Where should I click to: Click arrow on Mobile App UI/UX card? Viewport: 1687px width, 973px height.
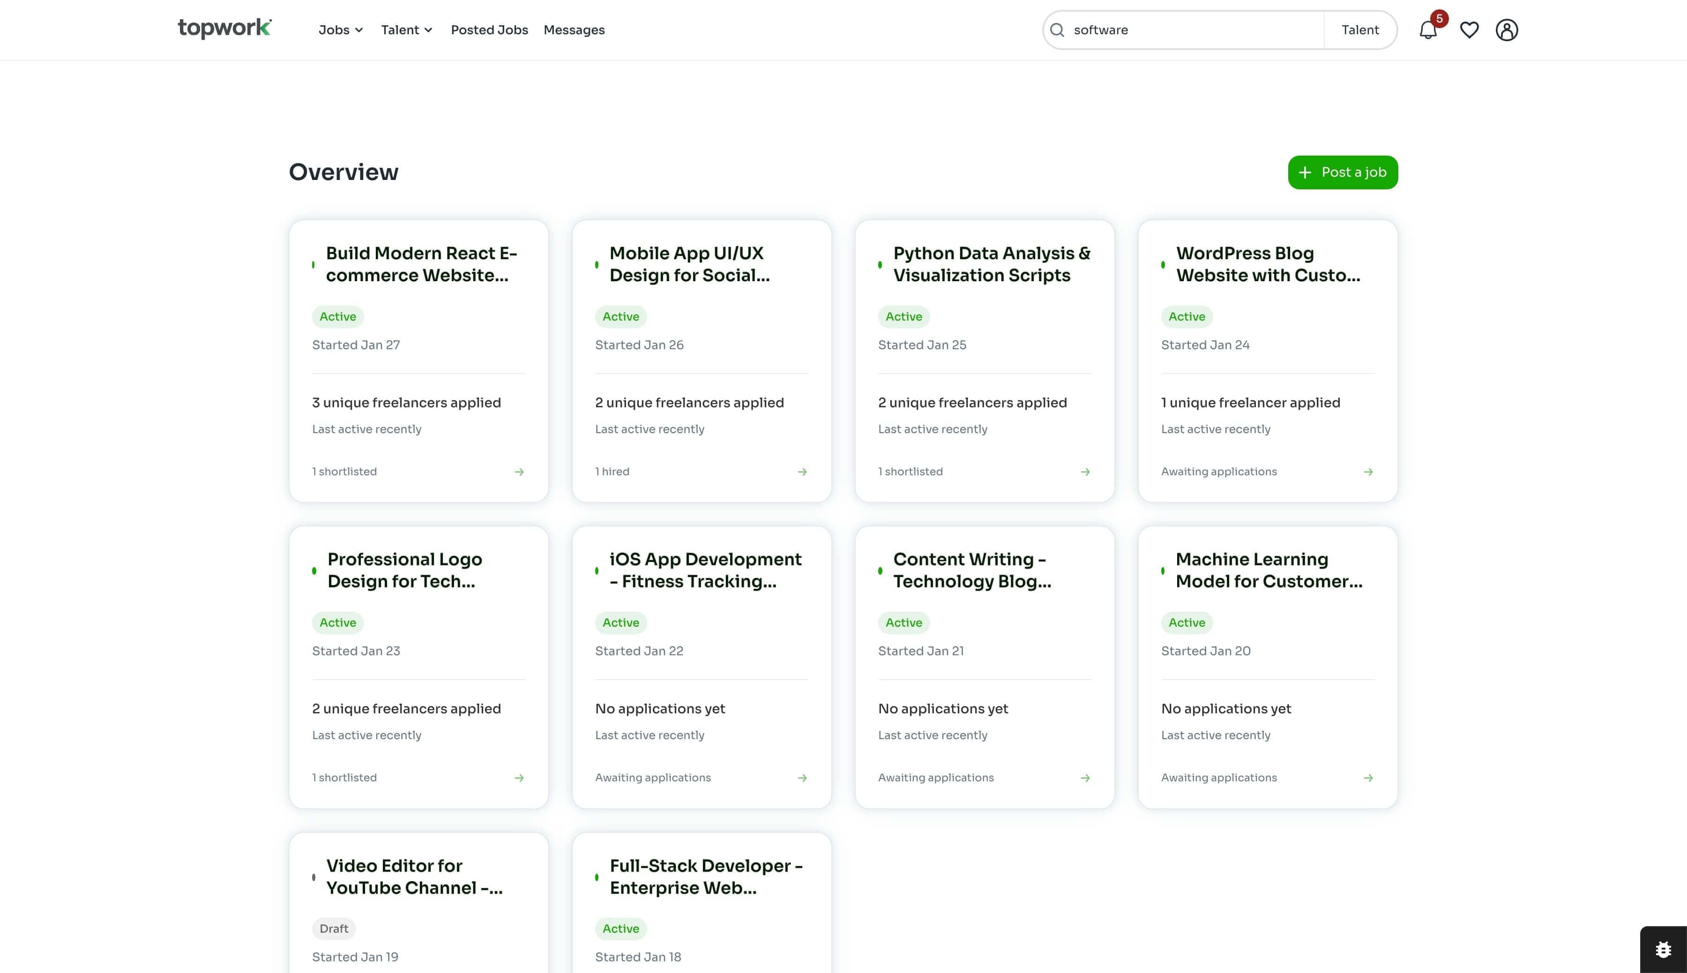(802, 472)
